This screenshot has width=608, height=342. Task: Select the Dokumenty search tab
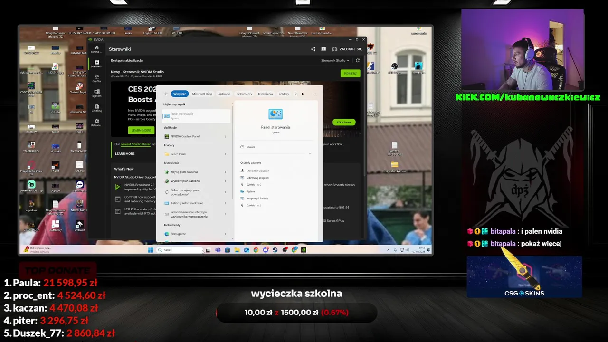(244, 94)
